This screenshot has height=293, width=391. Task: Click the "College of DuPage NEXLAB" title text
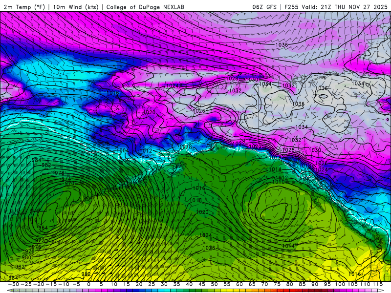point(145,7)
